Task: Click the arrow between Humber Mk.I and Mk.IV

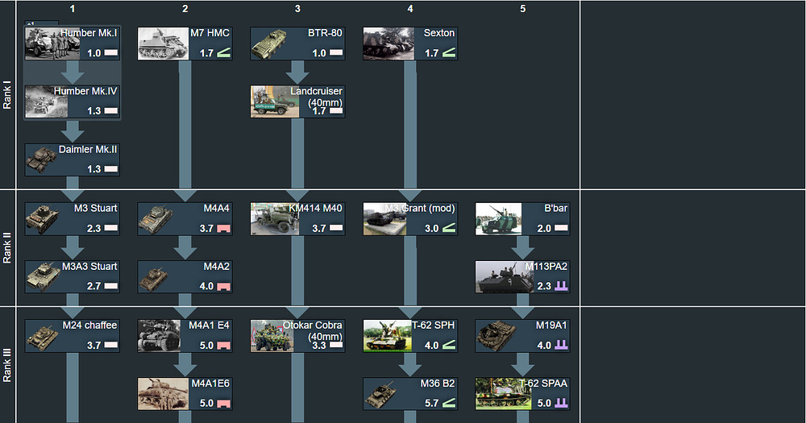Action: pos(73,73)
